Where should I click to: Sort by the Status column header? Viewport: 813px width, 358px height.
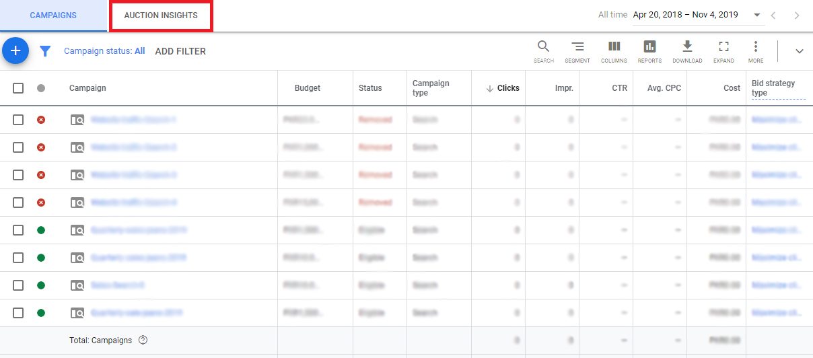tap(370, 88)
